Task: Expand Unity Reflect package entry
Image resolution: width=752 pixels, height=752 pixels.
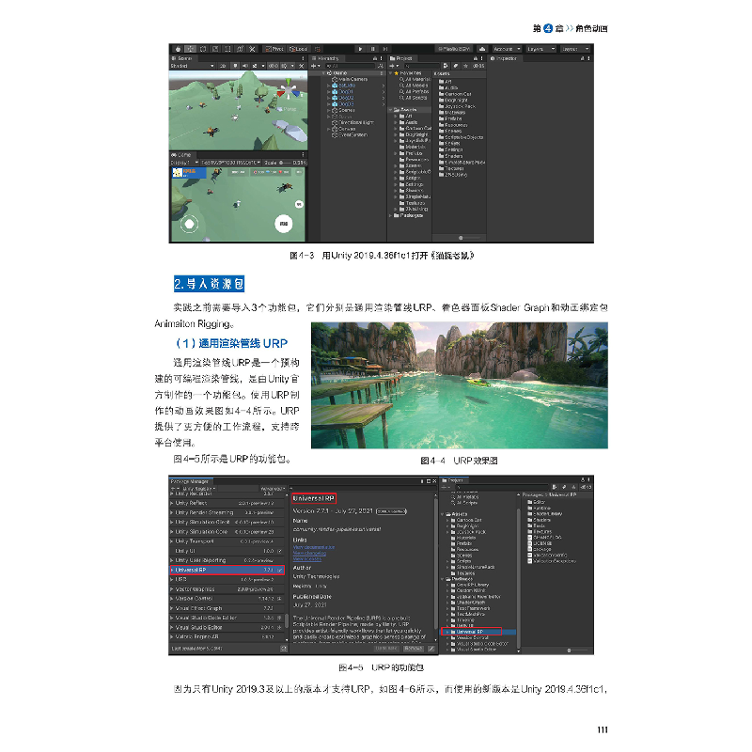Action: [172, 503]
